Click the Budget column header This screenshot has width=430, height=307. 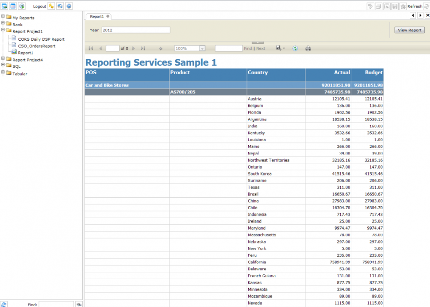367,75
